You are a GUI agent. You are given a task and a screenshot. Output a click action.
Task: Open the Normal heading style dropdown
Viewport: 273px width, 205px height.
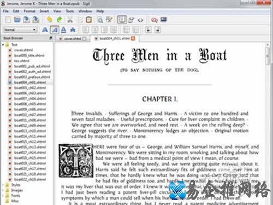(x=20, y=30)
